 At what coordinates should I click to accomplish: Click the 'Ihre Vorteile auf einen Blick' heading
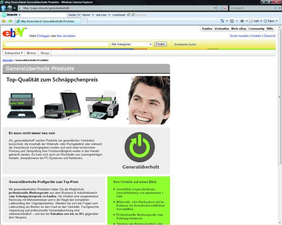[135, 182]
